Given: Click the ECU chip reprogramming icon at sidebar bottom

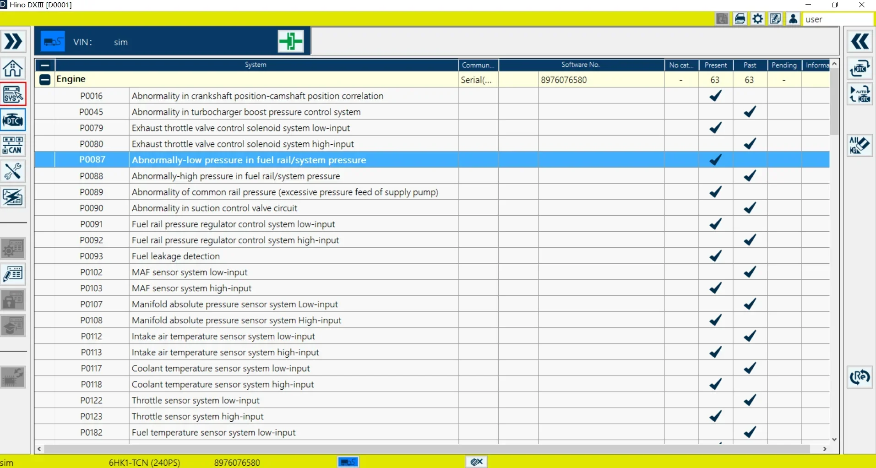Looking at the screenshot, I should pos(13,377).
